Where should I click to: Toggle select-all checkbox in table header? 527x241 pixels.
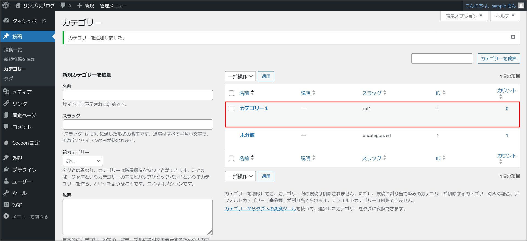tap(231, 93)
